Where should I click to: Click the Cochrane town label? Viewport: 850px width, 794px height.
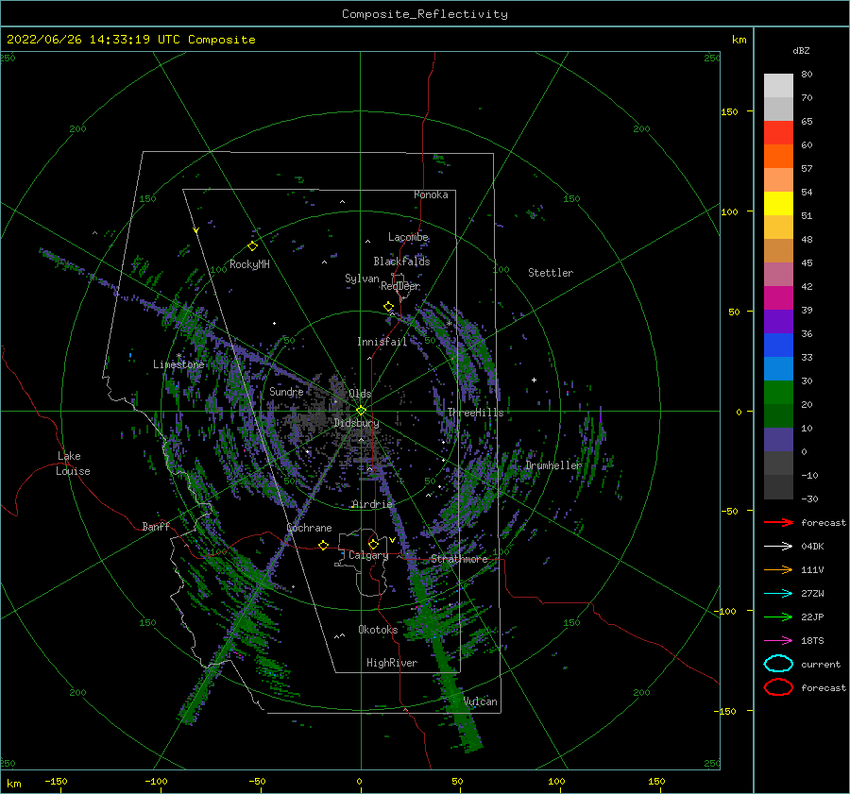(x=309, y=528)
